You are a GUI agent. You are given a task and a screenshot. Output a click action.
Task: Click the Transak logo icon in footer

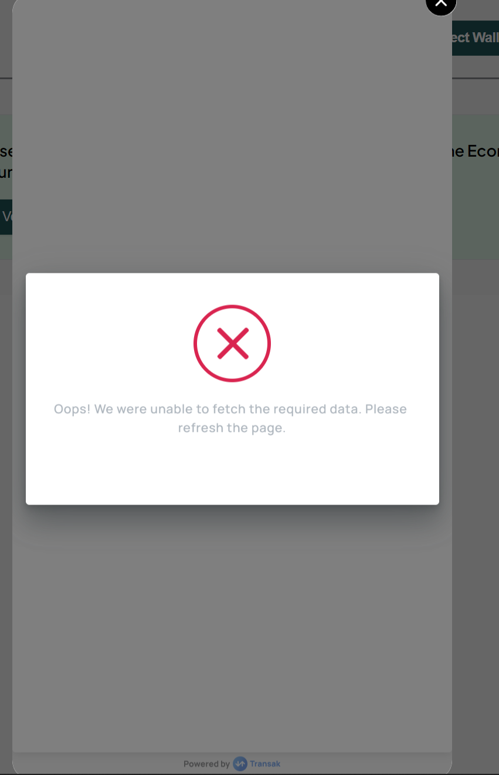pos(240,764)
